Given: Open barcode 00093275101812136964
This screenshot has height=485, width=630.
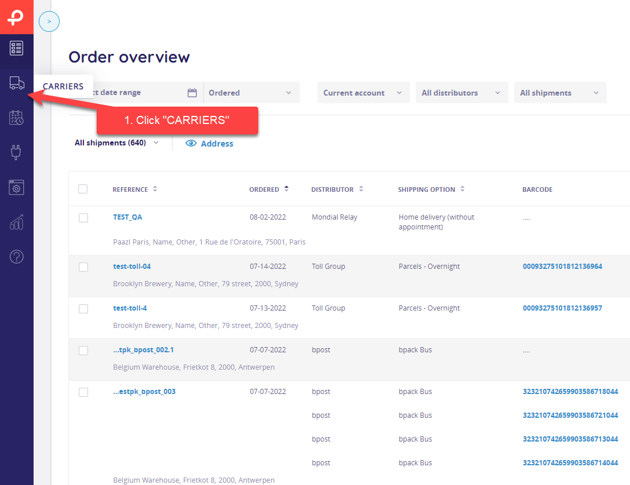Looking at the screenshot, I should click(x=562, y=266).
